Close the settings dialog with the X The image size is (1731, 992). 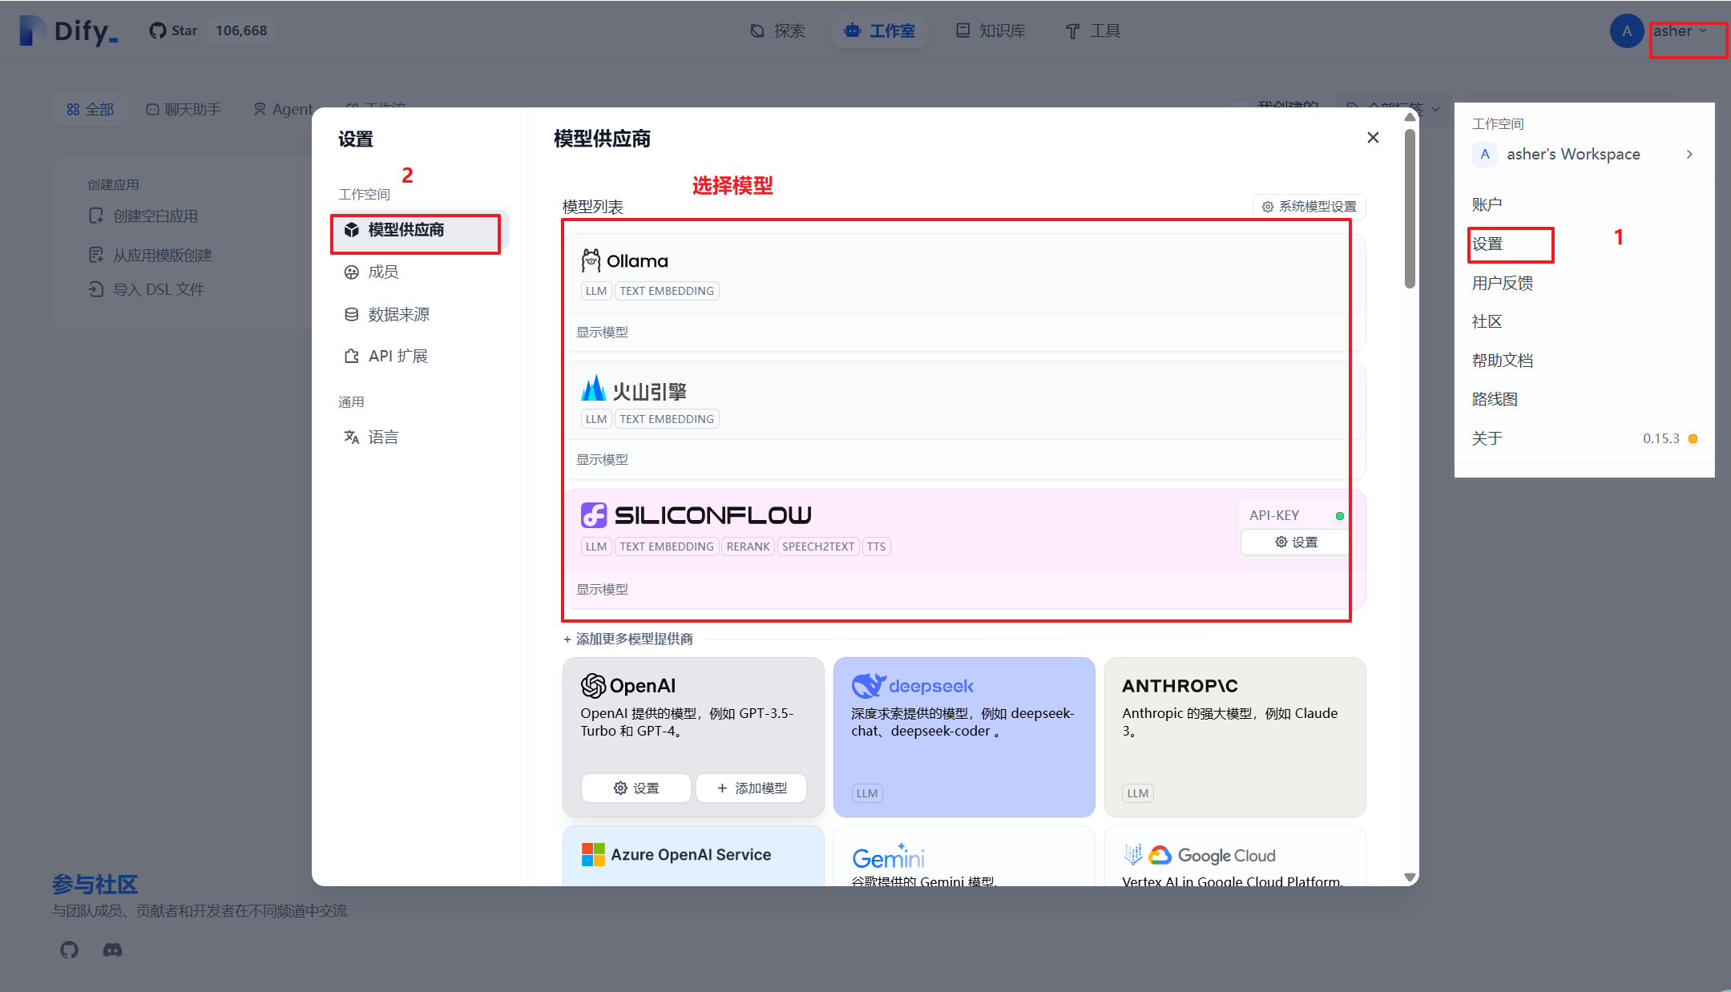(1373, 138)
